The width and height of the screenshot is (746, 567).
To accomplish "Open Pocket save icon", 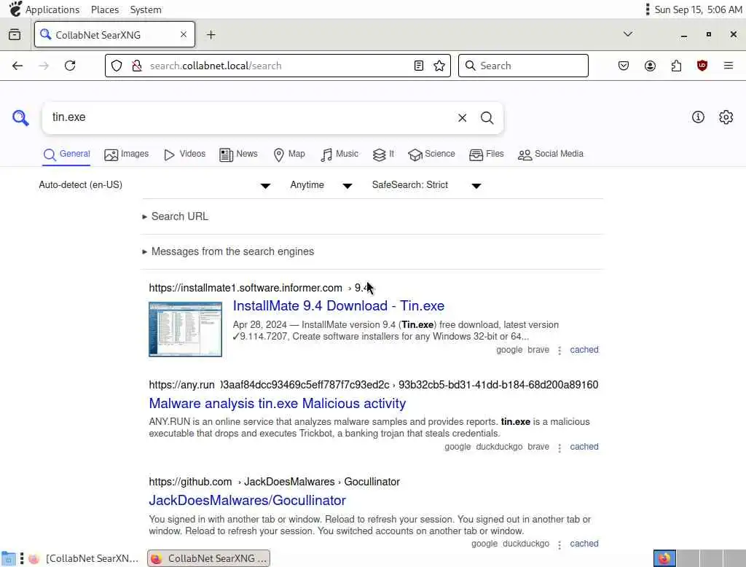I will point(624,66).
